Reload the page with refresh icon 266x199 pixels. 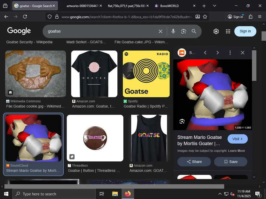(25, 17)
